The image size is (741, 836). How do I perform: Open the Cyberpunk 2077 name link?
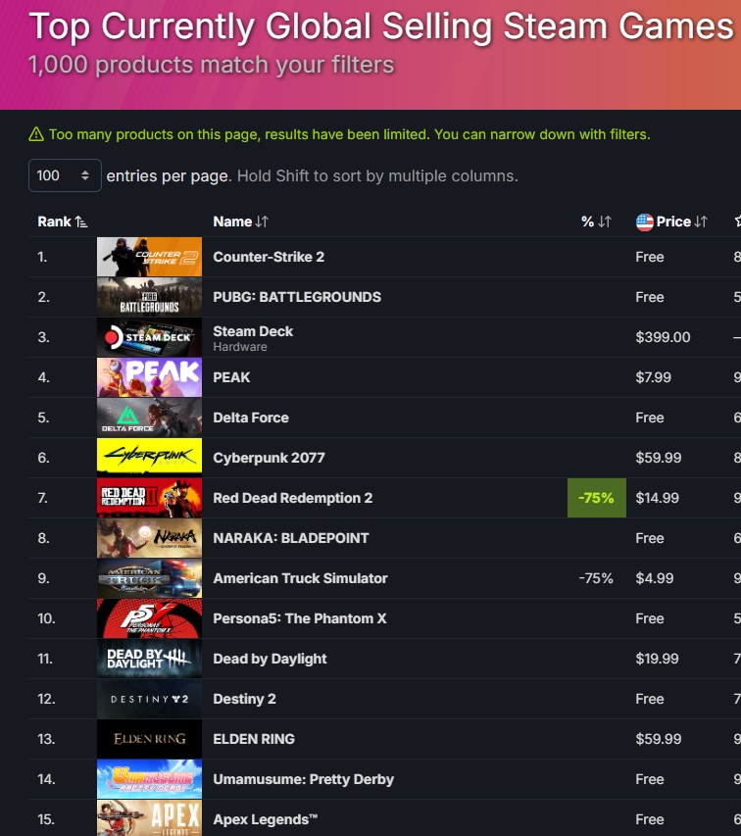[x=269, y=458]
